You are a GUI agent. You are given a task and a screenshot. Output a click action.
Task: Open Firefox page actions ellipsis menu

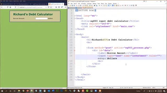coord(46,7)
